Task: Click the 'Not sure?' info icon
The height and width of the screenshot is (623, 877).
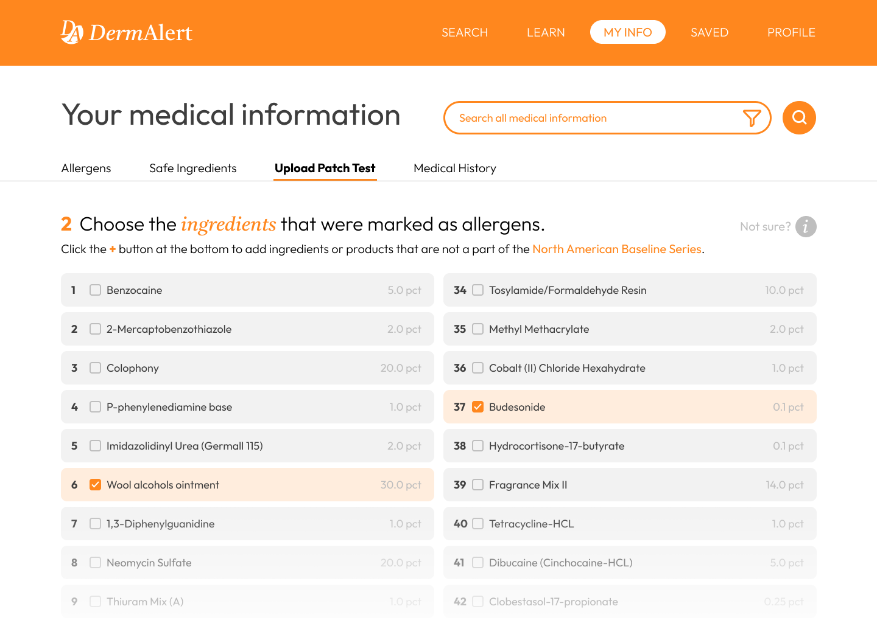Action: [x=805, y=226]
